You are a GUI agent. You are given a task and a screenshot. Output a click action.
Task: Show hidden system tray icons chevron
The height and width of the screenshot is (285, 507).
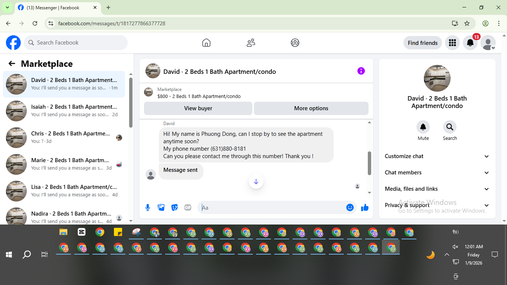(447, 255)
